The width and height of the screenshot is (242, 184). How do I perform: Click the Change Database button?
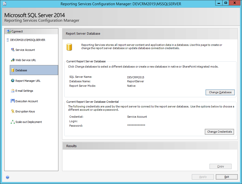pos(220,92)
